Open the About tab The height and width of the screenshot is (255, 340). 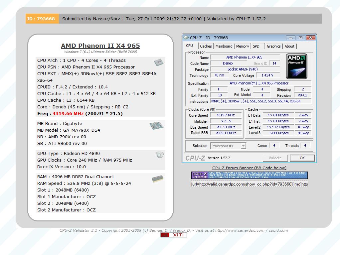tap(289, 46)
